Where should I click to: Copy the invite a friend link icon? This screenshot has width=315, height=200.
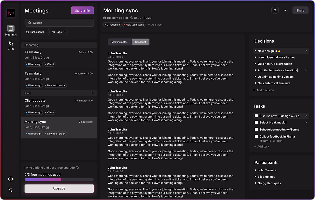click(x=77, y=168)
